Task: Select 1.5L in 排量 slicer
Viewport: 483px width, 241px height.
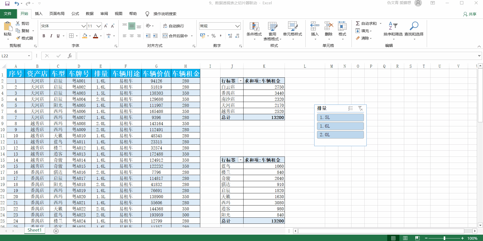Action: point(340,117)
